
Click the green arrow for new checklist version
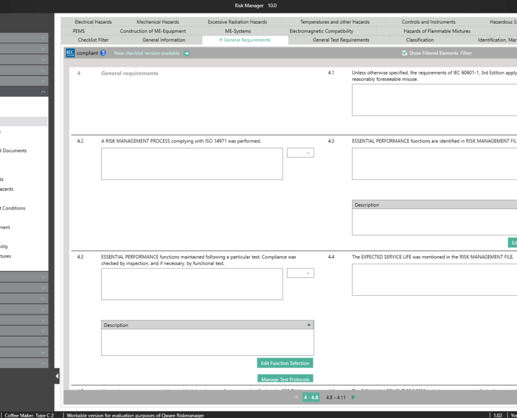click(x=186, y=53)
